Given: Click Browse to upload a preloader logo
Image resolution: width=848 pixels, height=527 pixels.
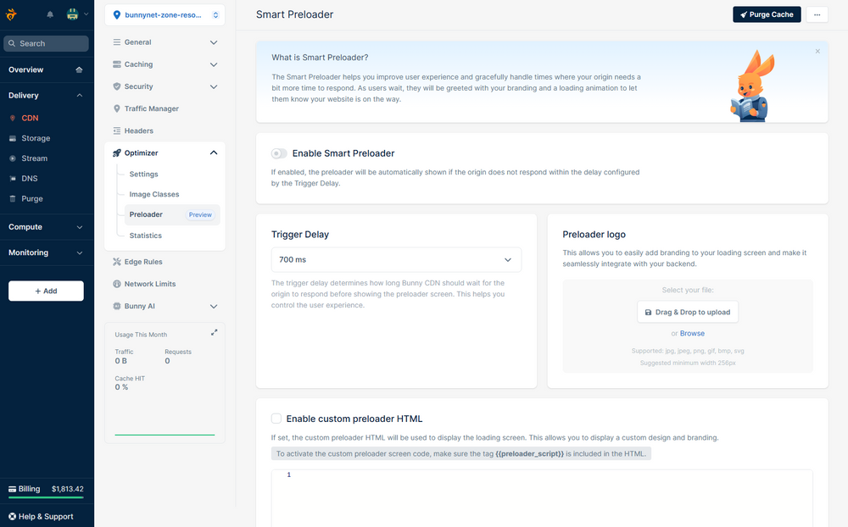Looking at the screenshot, I should [x=693, y=333].
